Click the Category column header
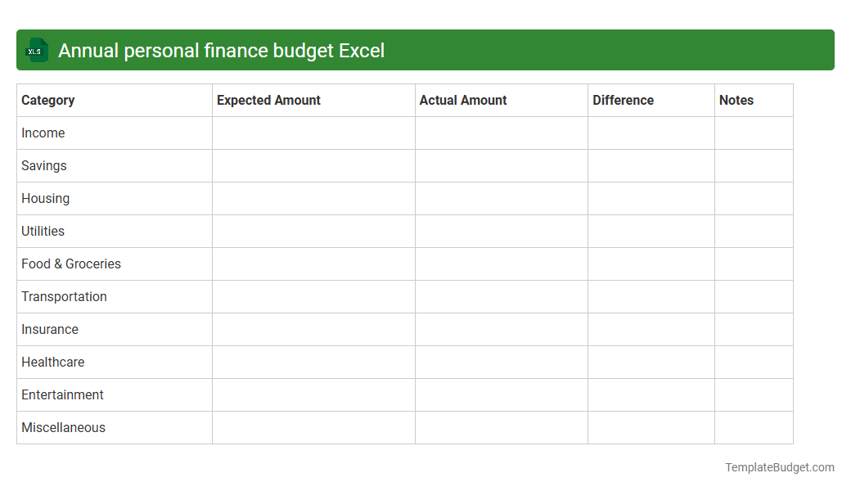This screenshot has width=851, height=491. [x=47, y=100]
